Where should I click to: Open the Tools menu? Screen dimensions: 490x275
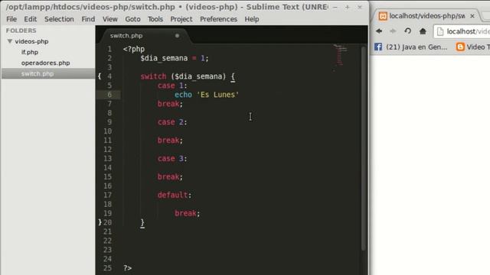tap(155, 19)
